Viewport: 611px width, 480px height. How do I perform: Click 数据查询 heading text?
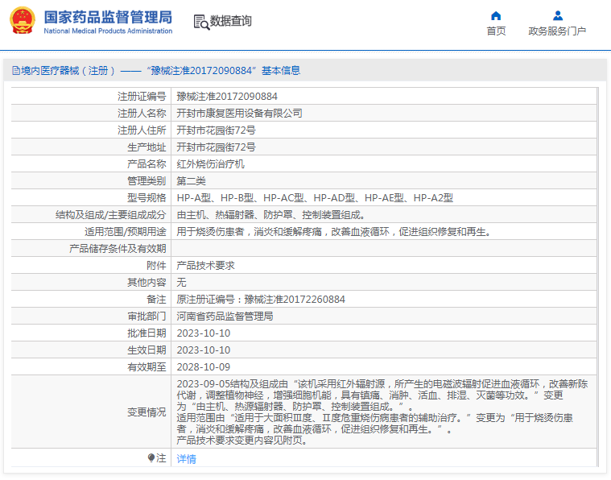[231, 21]
